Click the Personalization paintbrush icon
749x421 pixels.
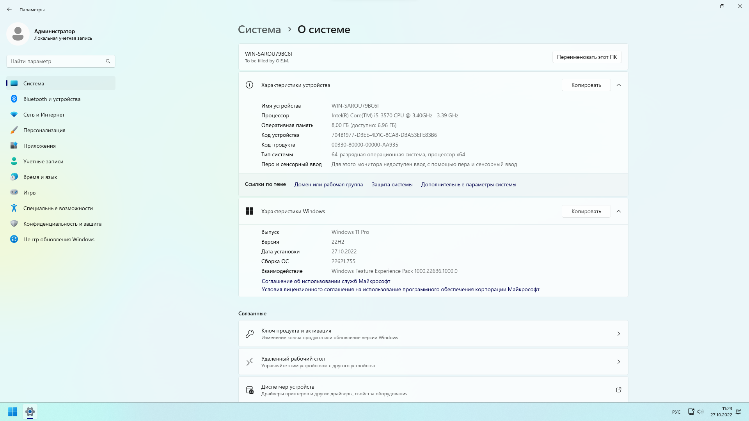pos(14,130)
